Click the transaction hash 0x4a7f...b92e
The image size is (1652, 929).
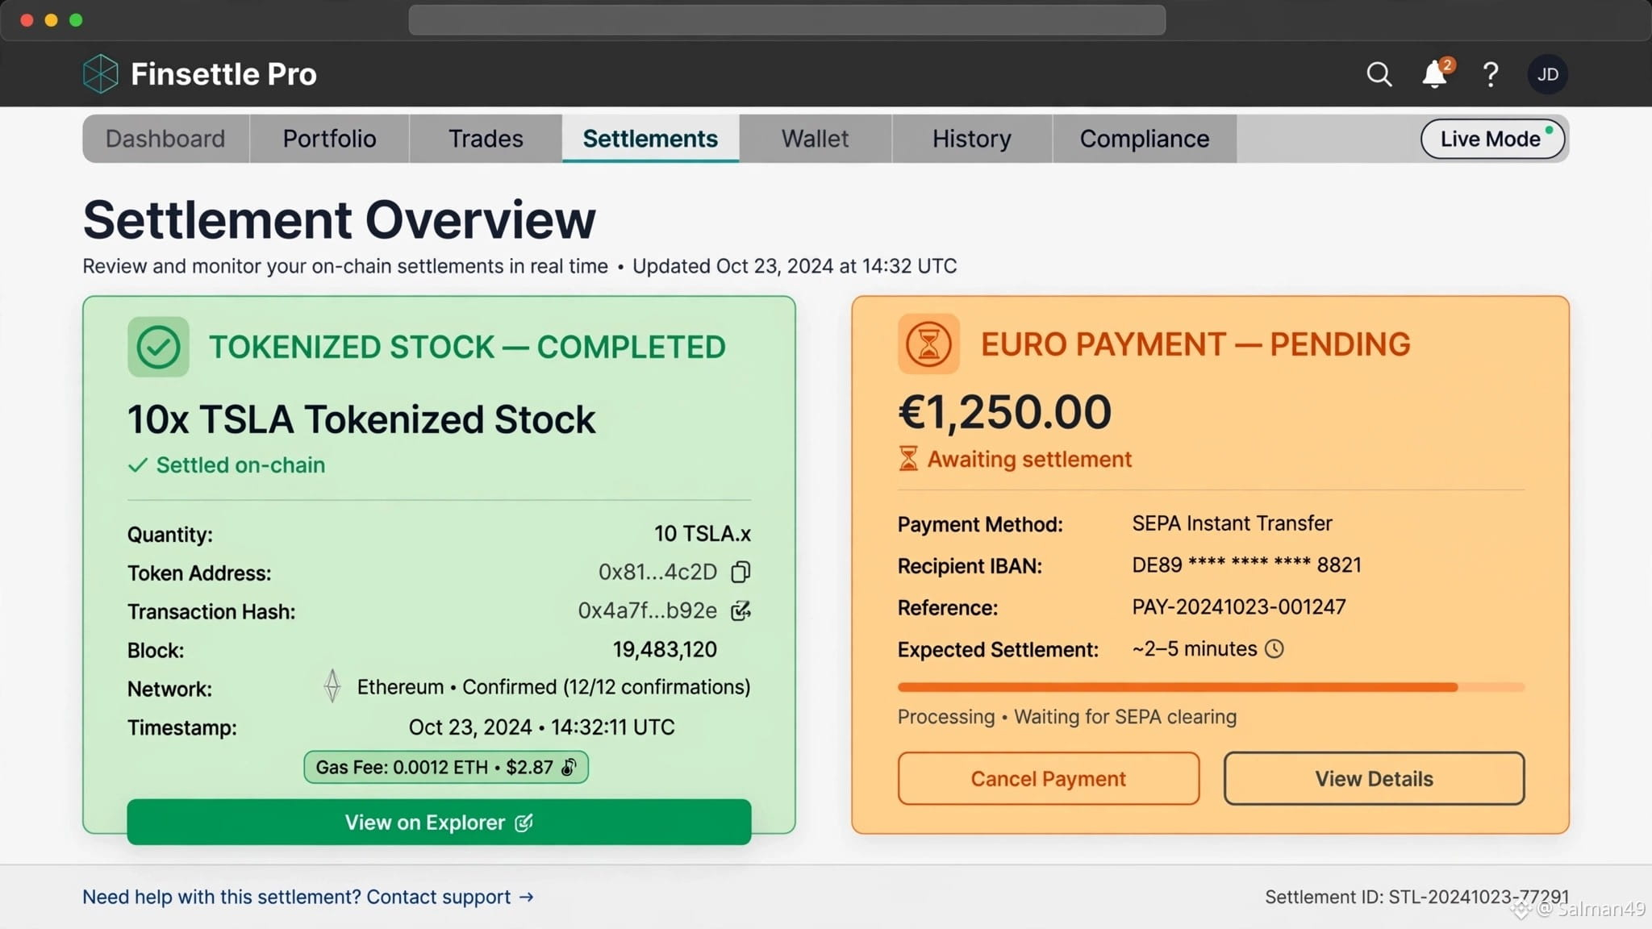pos(647,610)
